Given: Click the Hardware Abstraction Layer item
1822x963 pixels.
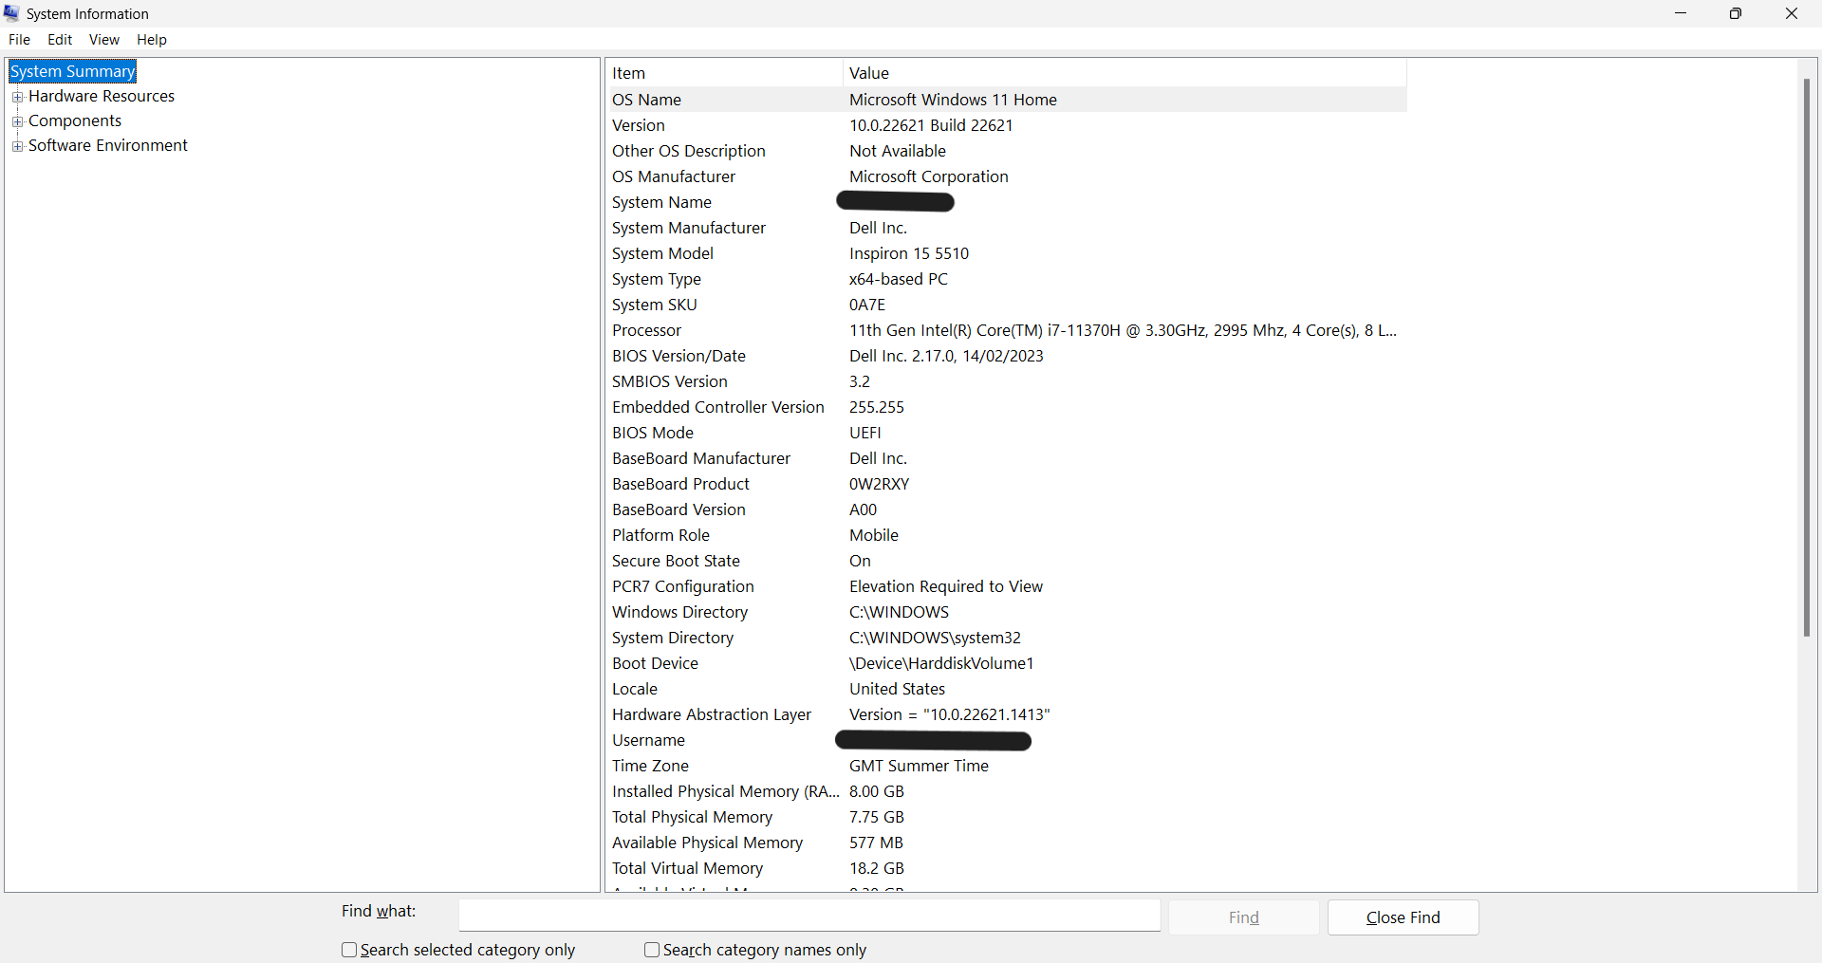Looking at the screenshot, I should coord(712,714).
